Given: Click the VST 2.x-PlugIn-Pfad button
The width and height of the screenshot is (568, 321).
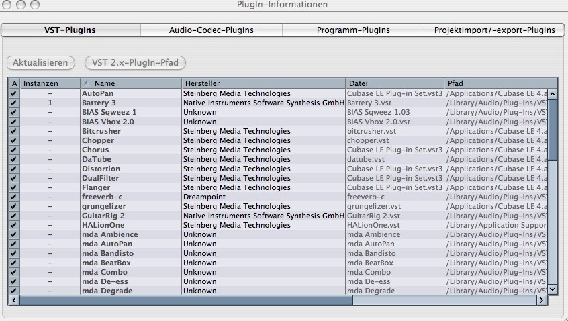Looking at the screenshot, I should tap(135, 62).
